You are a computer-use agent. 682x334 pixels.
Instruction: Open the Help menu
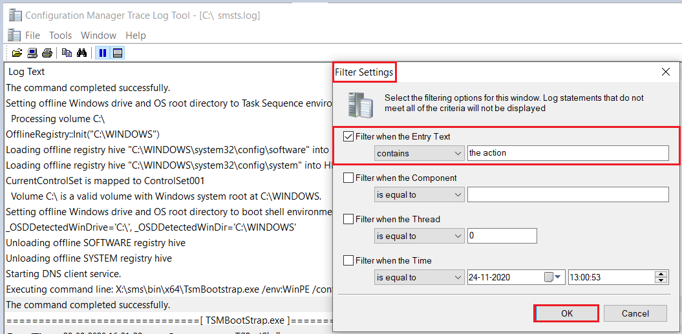(136, 36)
